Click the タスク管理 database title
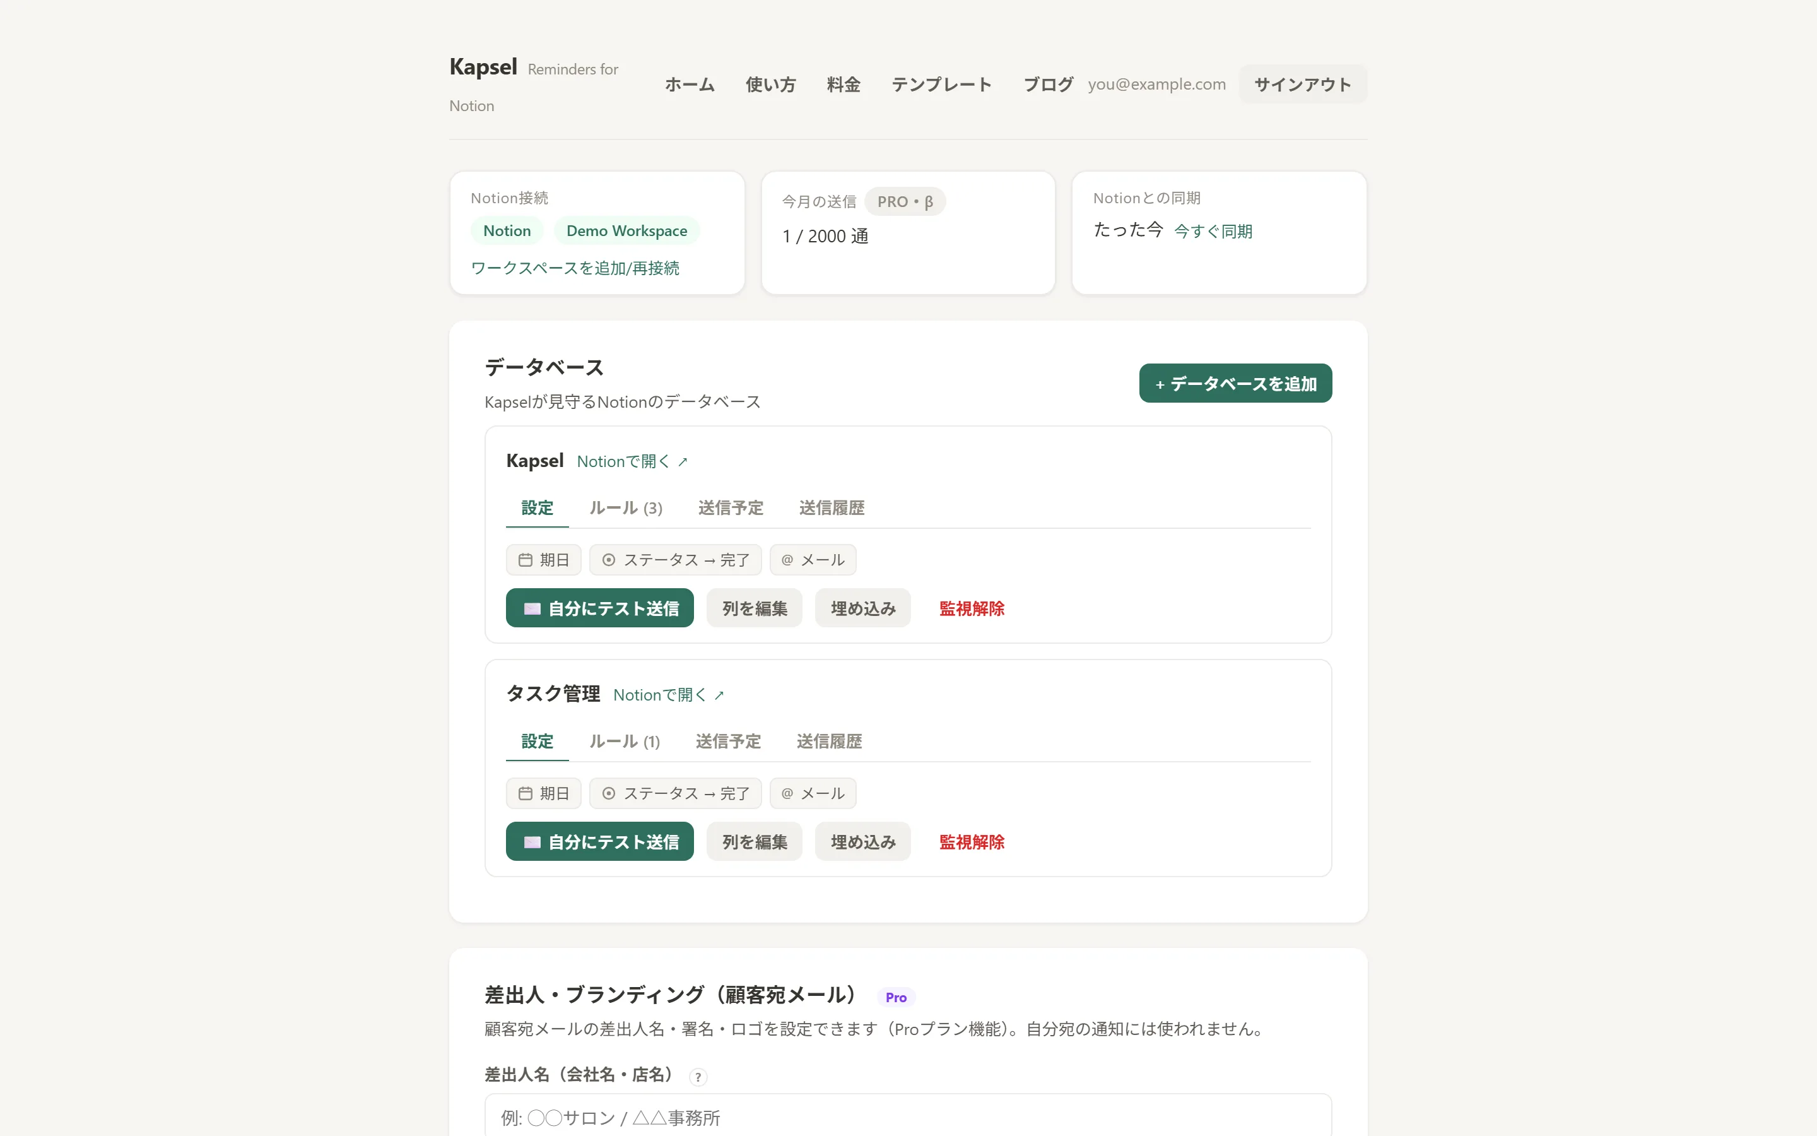The width and height of the screenshot is (1817, 1136). tap(553, 694)
